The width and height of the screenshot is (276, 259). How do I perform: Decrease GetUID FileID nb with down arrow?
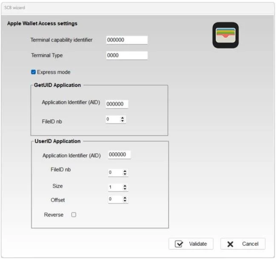tap(123, 121)
